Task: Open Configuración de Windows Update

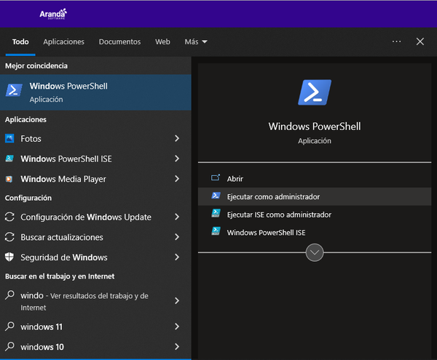Action: pos(95,217)
